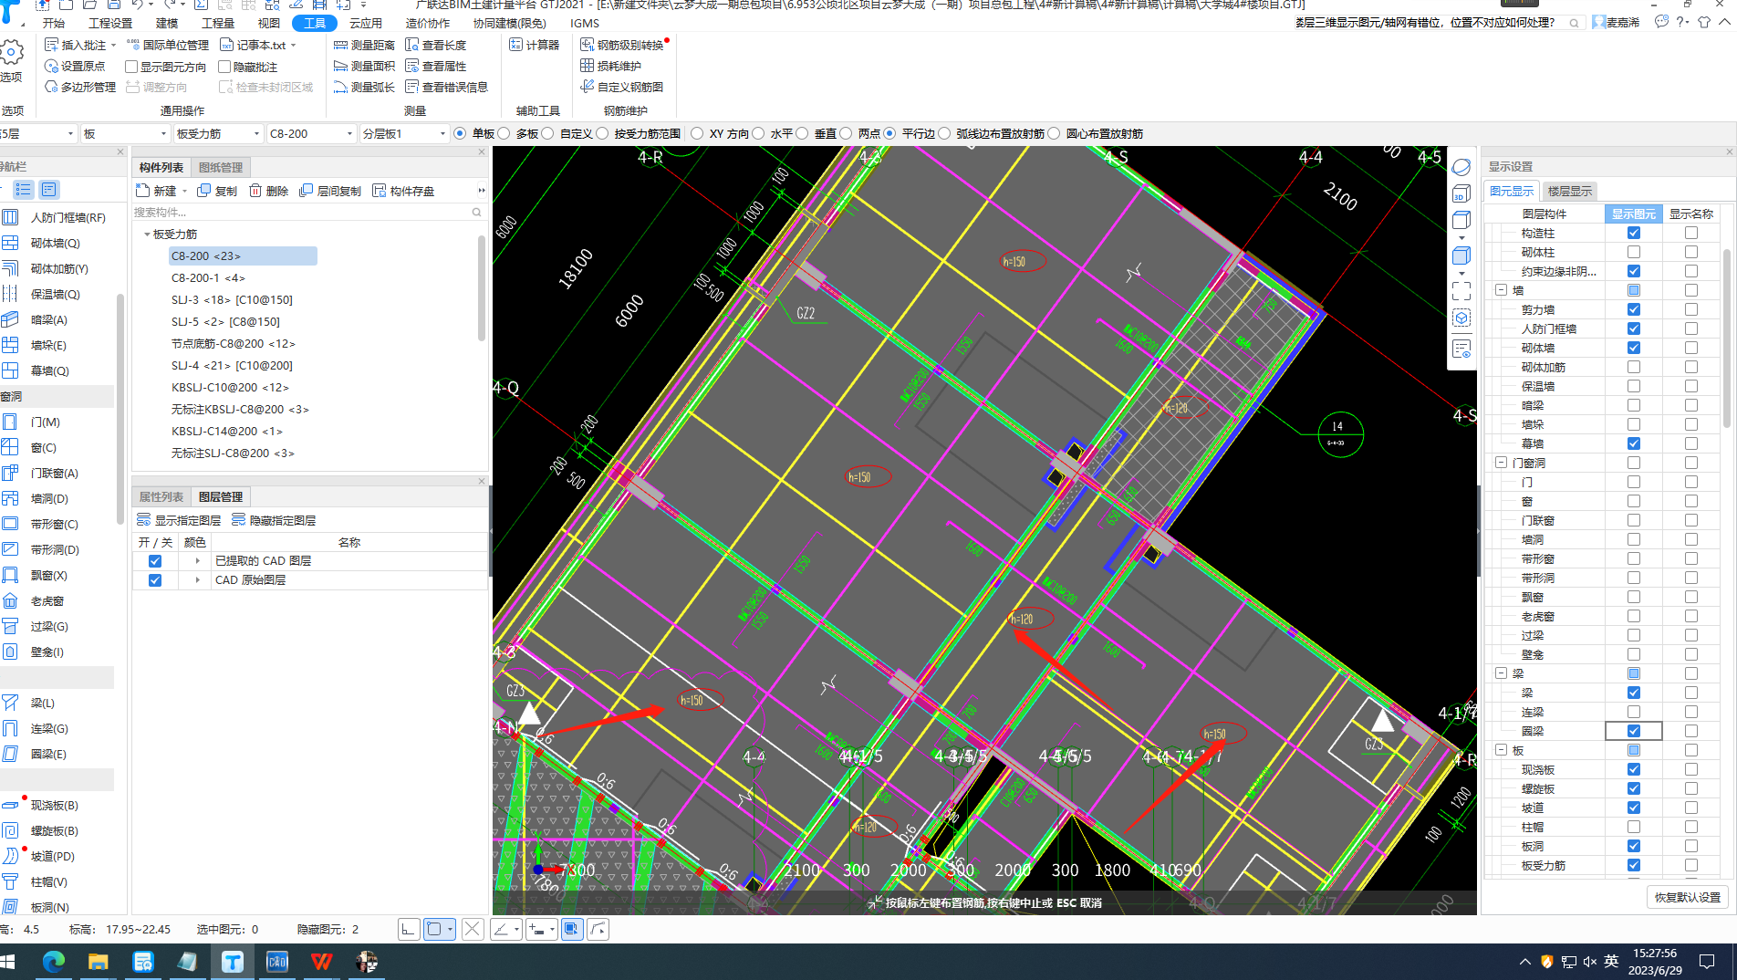Click 构件存盘 save component

pyautogui.click(x=403, y=191)
